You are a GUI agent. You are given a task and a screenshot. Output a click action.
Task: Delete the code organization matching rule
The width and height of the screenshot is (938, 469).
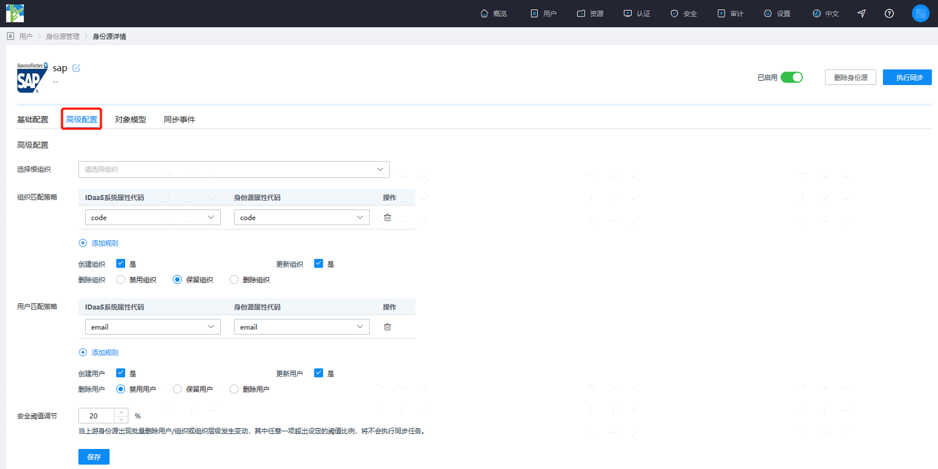click(387, 218)
